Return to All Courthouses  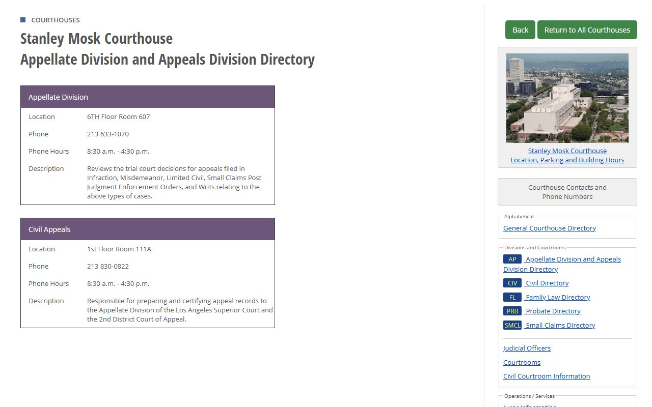tap(587, 30)
